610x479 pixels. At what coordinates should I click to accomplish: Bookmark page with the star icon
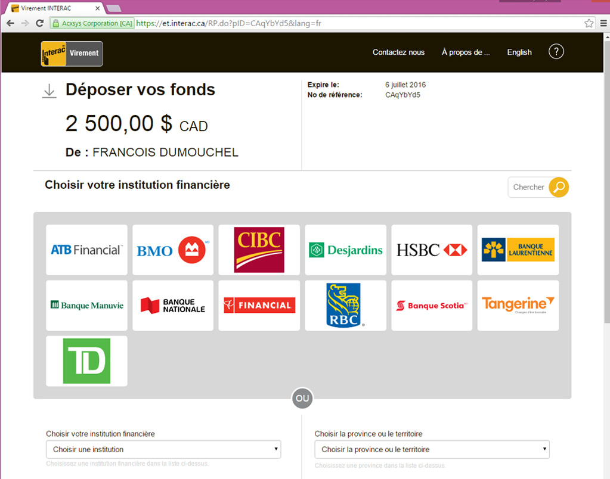coord(589,23)
